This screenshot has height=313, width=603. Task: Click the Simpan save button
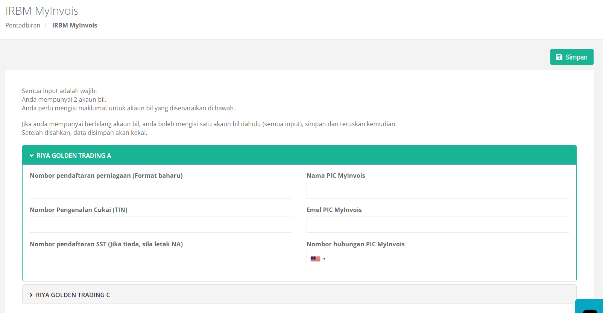(571, 57)
